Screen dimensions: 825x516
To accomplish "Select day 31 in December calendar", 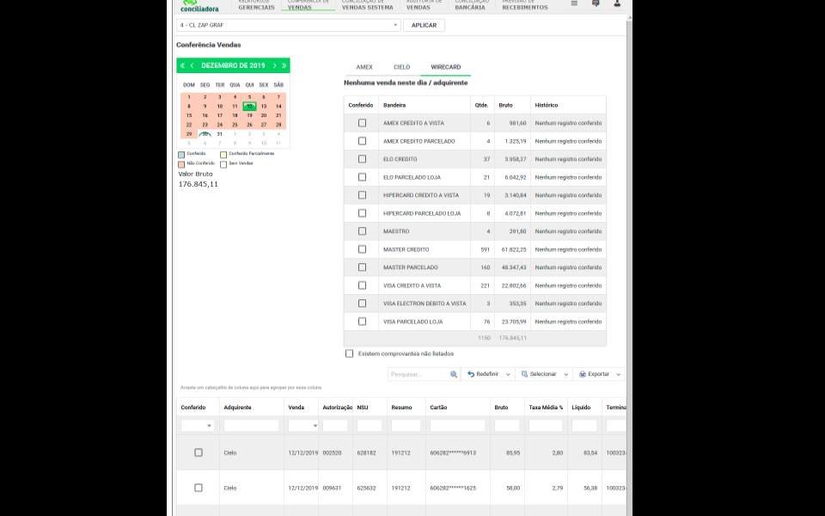I will [219, 134].
